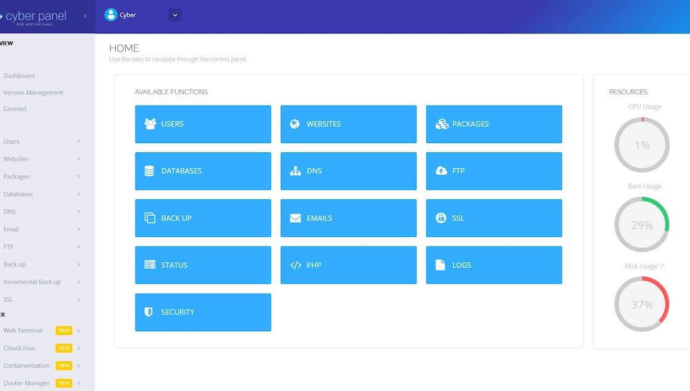Expand the Incremental Back up sidebar item
Screen dimensions: 690x391
[x=78, y=282]
